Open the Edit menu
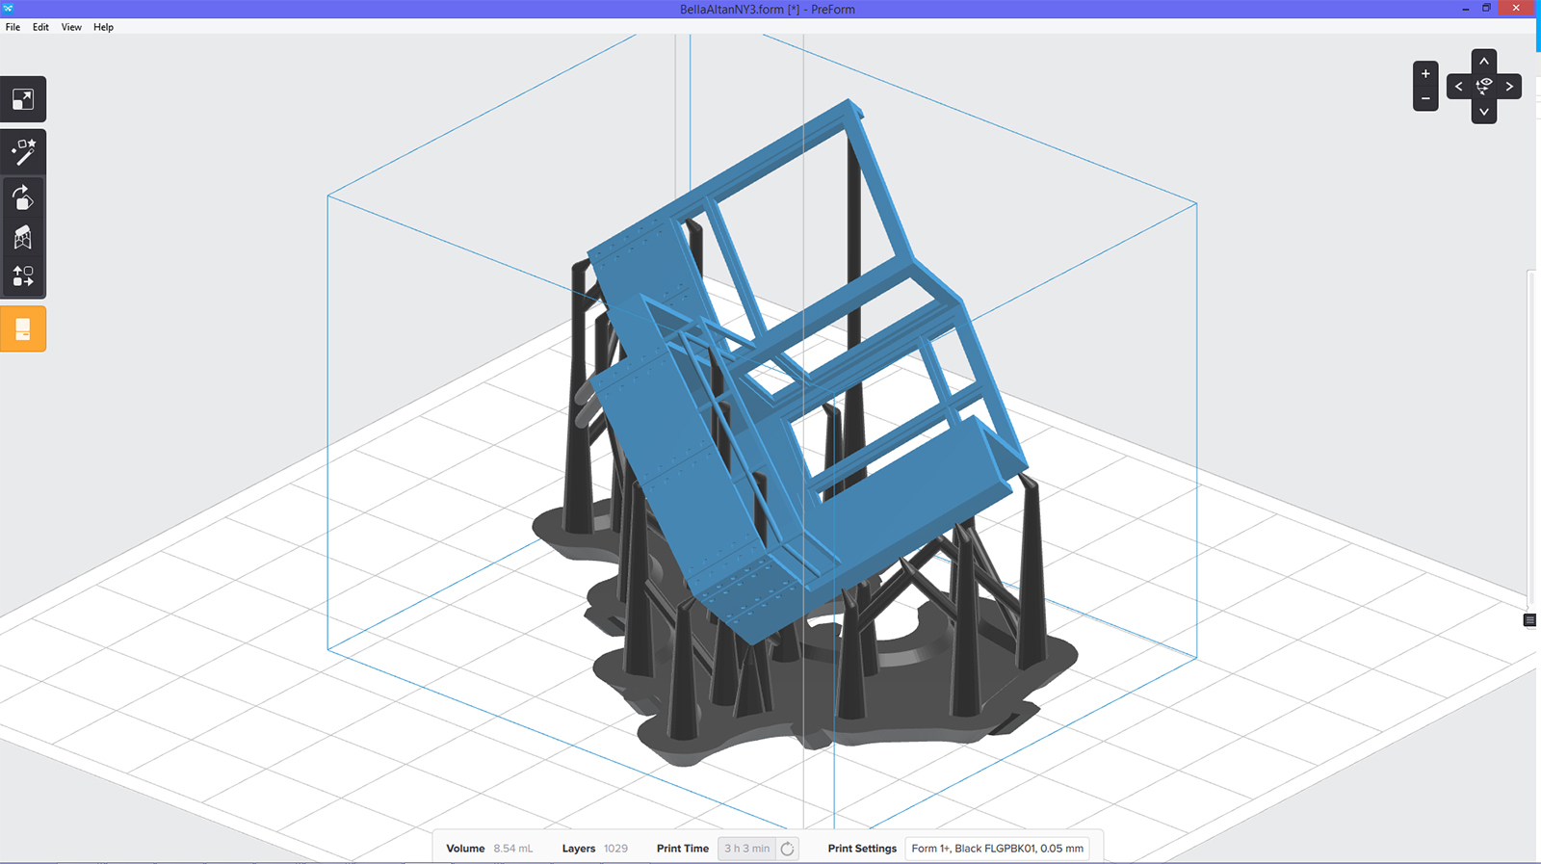The width and height of the screenshot is (1541, 864). pyautogui.click(x=40, y=27)
